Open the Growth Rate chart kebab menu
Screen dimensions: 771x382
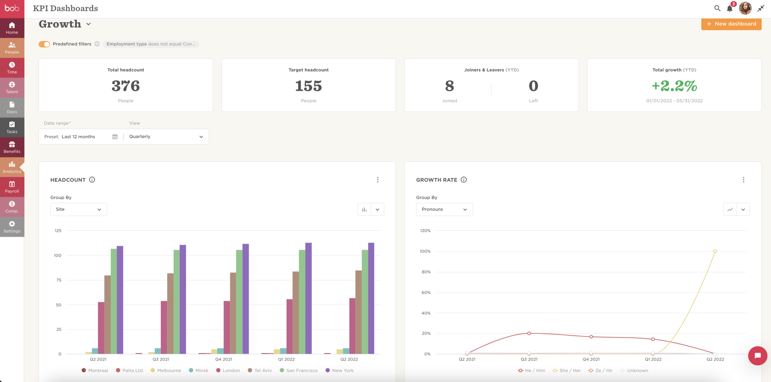(744, 180)
